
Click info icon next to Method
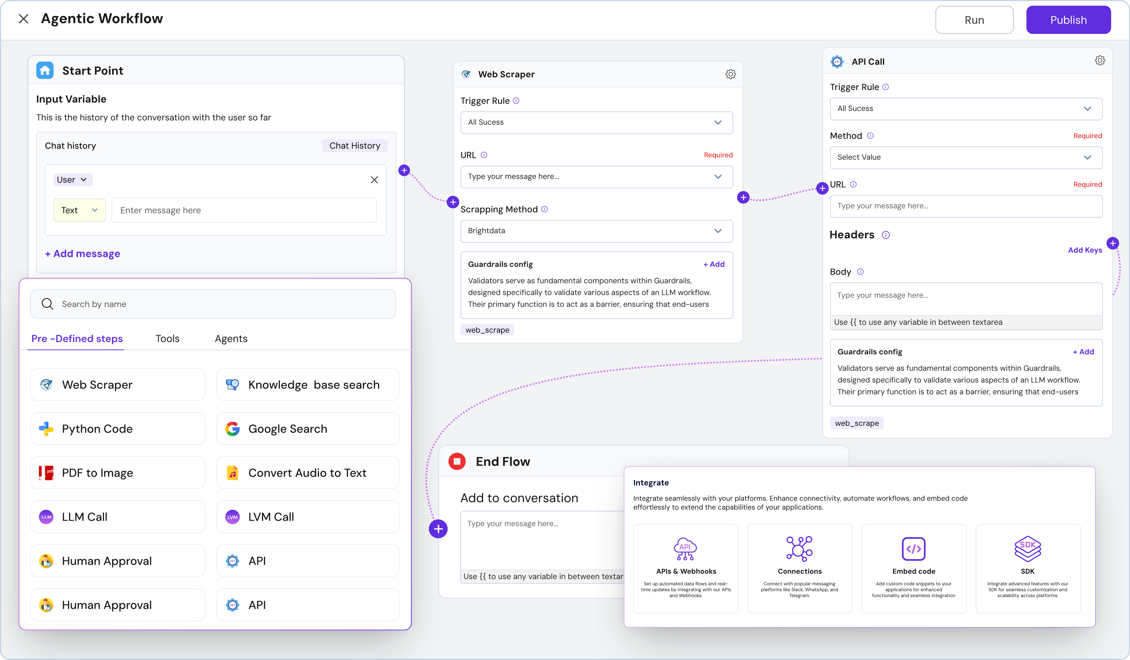pyautogui.click(x=870, y=136)
